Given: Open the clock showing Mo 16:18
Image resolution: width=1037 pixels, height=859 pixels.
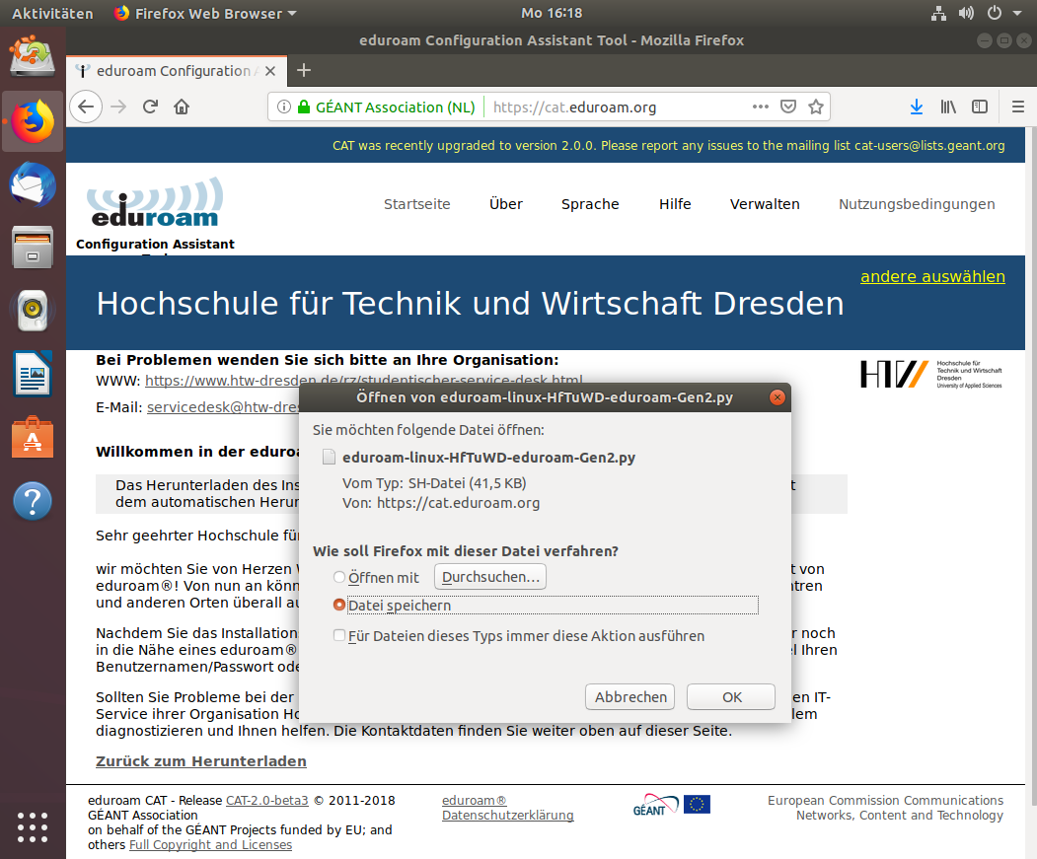Looking at the screenshot, I should [552, 13].
